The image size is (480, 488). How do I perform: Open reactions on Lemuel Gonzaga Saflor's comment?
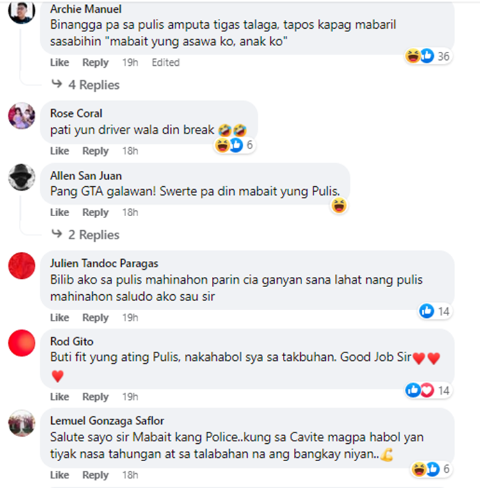point(431,469)
